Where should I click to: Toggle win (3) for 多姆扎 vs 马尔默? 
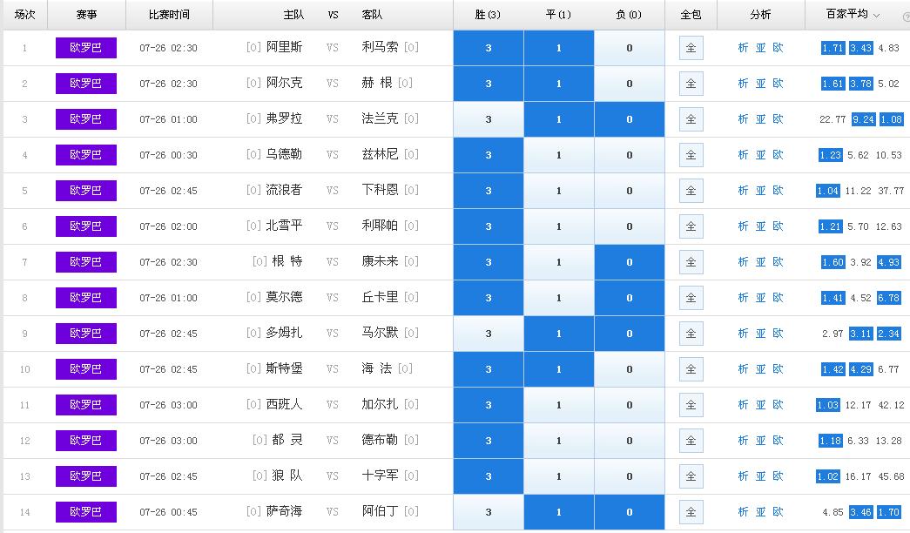click(488, 334)
